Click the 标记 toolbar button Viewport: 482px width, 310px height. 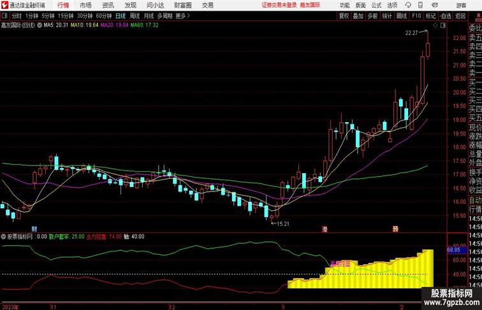coord(430,16)
